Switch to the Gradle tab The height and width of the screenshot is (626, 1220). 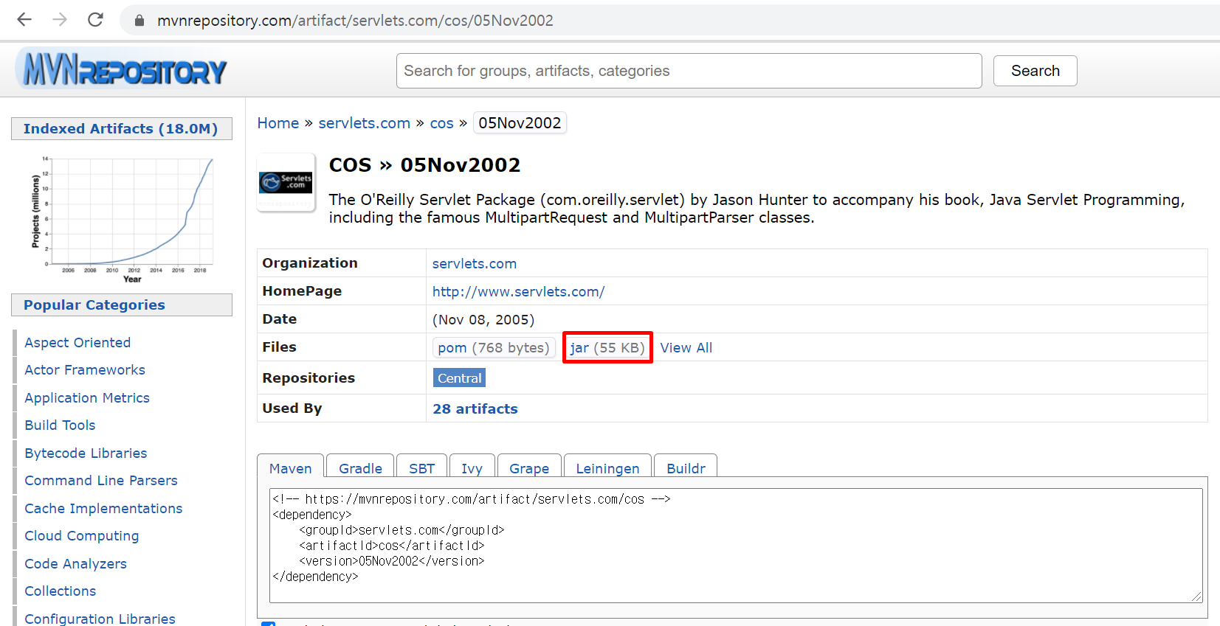[x=360, y=468]
